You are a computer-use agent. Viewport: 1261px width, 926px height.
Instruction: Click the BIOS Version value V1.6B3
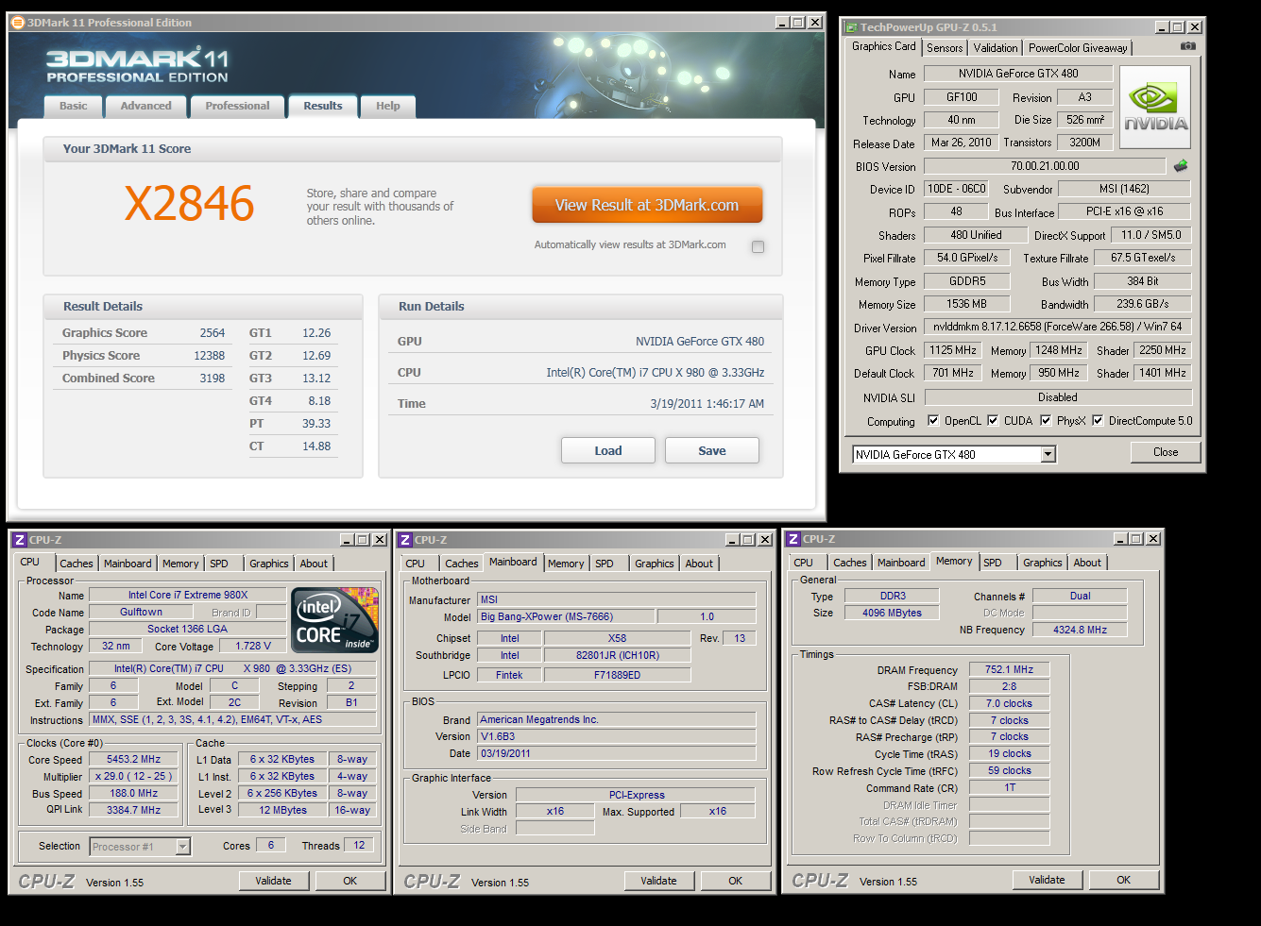pyautogui.click(x=617, y=736)
